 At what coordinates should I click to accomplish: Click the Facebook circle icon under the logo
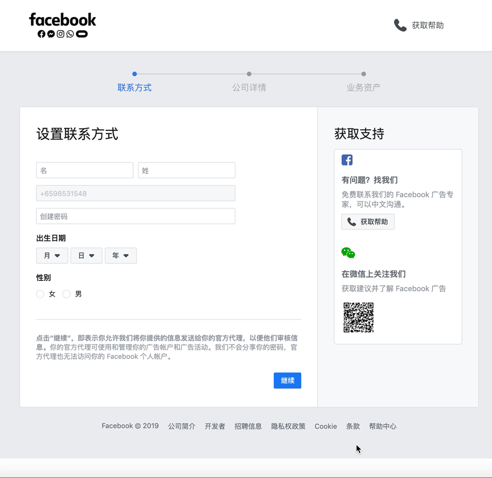point(41,34)
